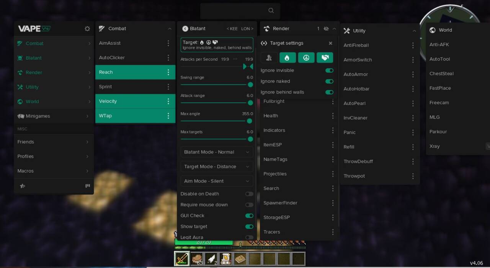The height and width of the screenshot is (268, 490).
Task: Turn off GUI Check switch
Action: [x=249, y=216]
